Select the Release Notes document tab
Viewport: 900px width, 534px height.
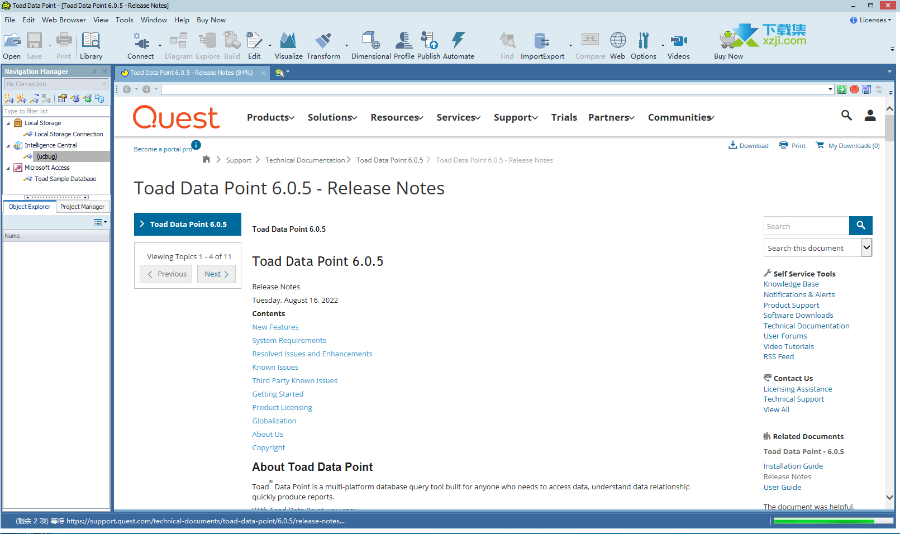pyautogui.click(x=191, y=73)
